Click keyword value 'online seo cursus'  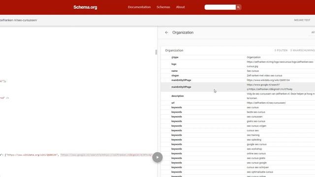[x=256, y=154]
